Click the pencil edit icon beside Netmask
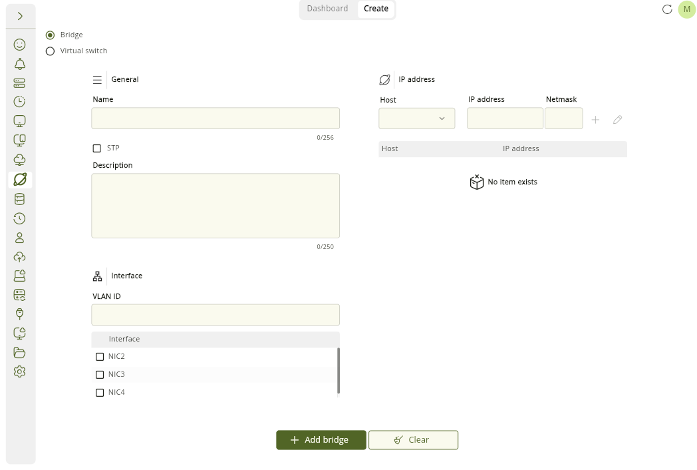Screen dimensions: 697x470 (617, 120)
